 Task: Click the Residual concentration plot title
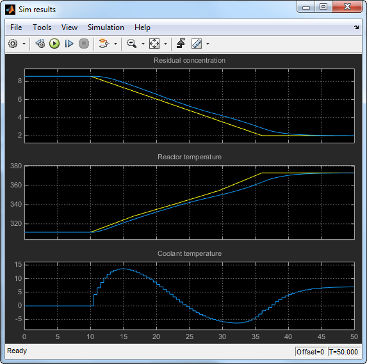(190, 60)
